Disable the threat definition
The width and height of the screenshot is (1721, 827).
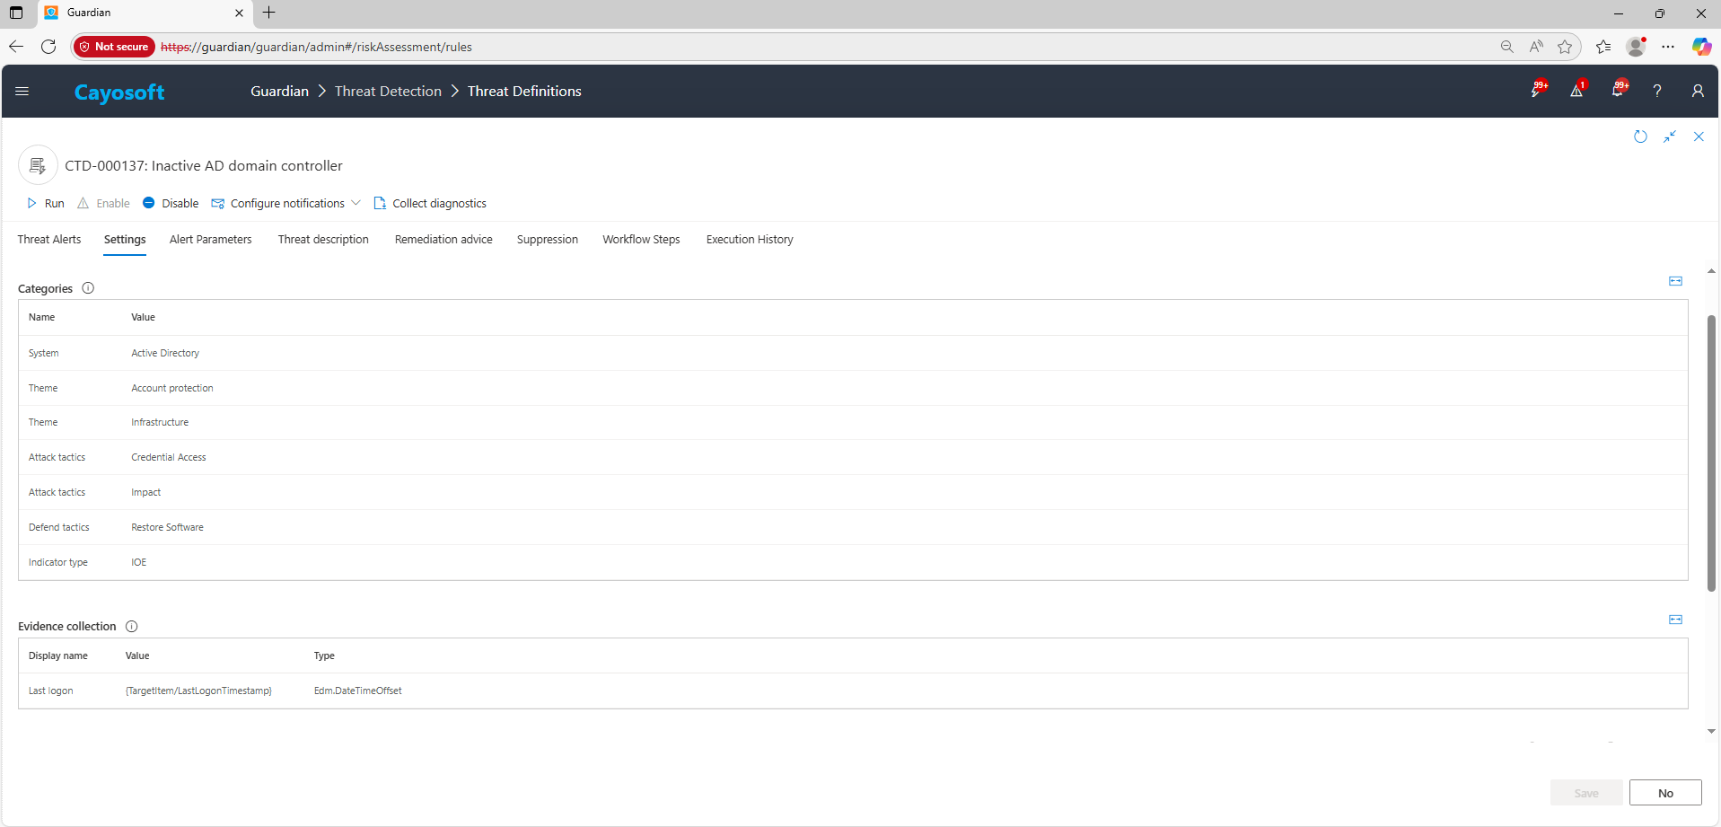pyautogui.click(x=171, y=204)
